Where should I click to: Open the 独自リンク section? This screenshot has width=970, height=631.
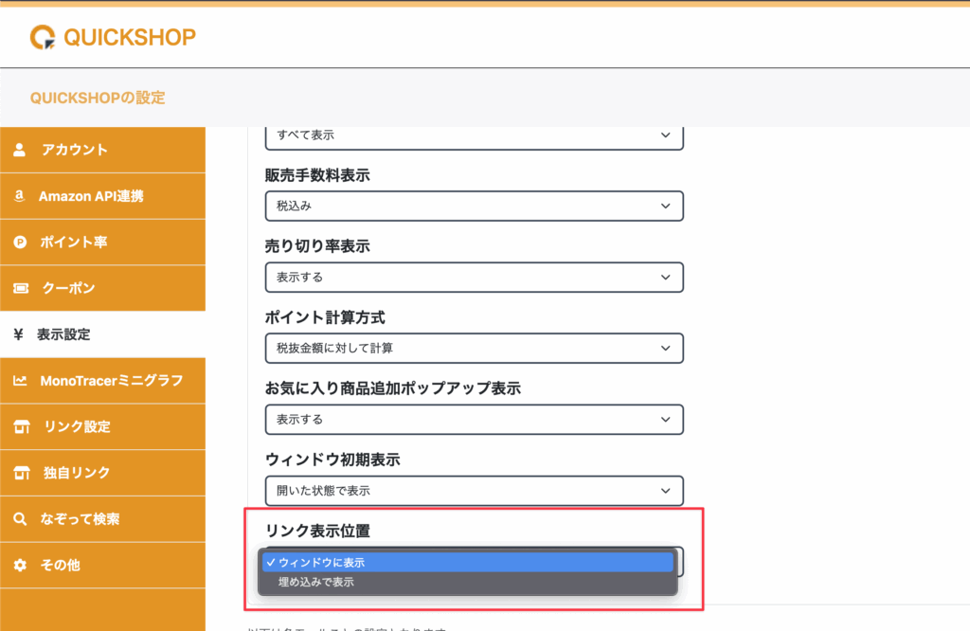(102, 474)
